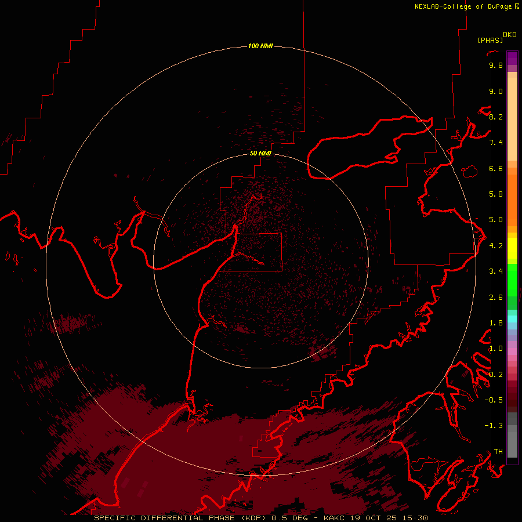The width and height of the screenshot is (522, 522).
Task: Click the 50 NMI range ring label
Action: click(x=260, y=153)
